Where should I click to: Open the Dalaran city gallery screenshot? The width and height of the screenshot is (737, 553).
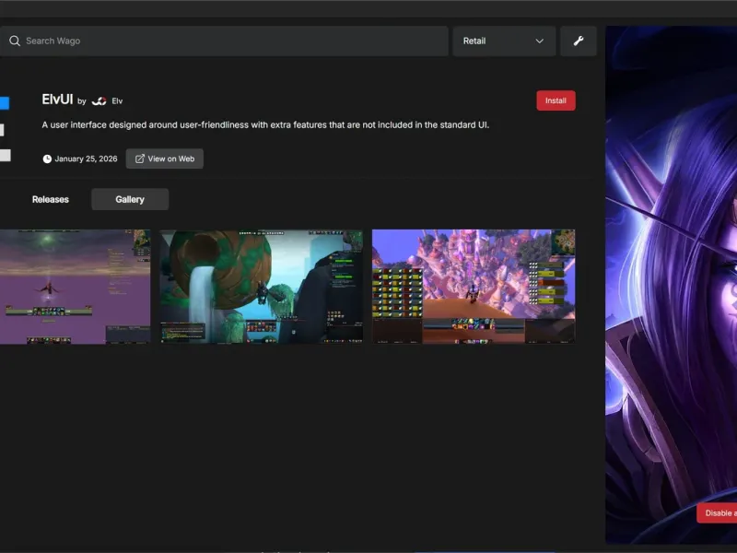point(474,287)
